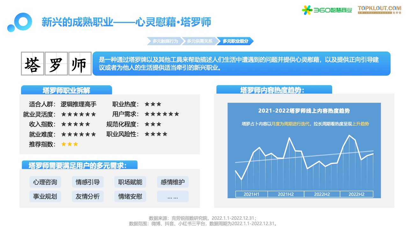
Task: Click the chart subtitle about 月度为周期
Action: (305, 124)
